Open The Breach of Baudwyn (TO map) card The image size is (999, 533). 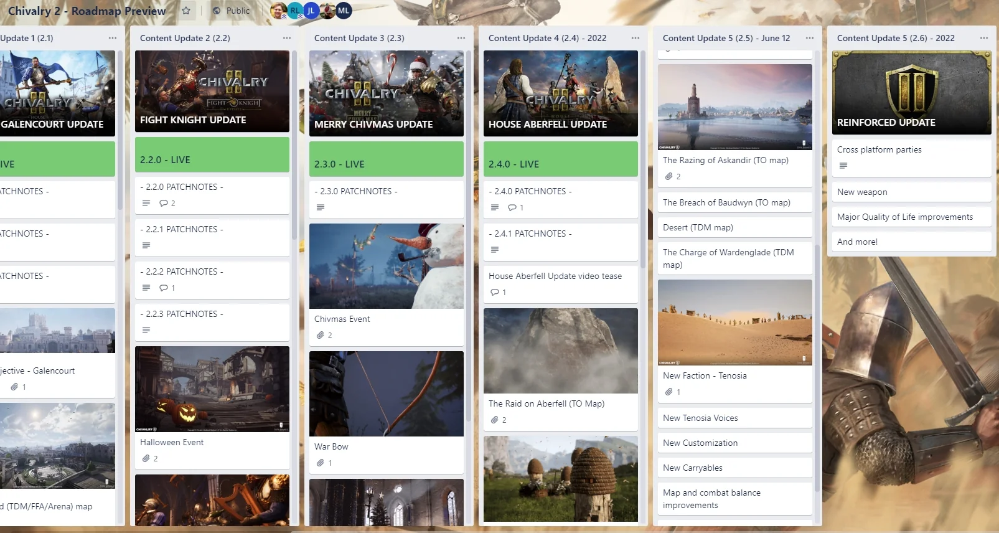[735, 202]
